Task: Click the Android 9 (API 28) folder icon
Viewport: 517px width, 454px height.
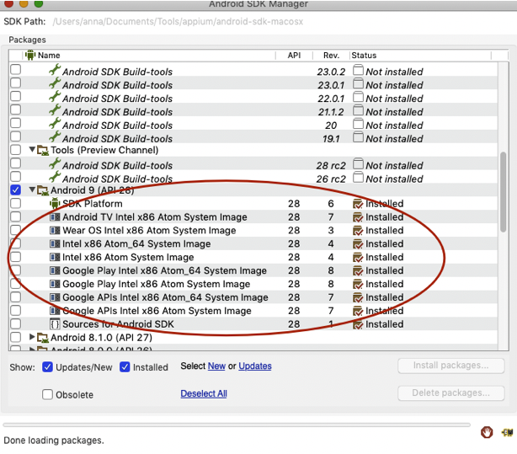Action: coord(43,190)
